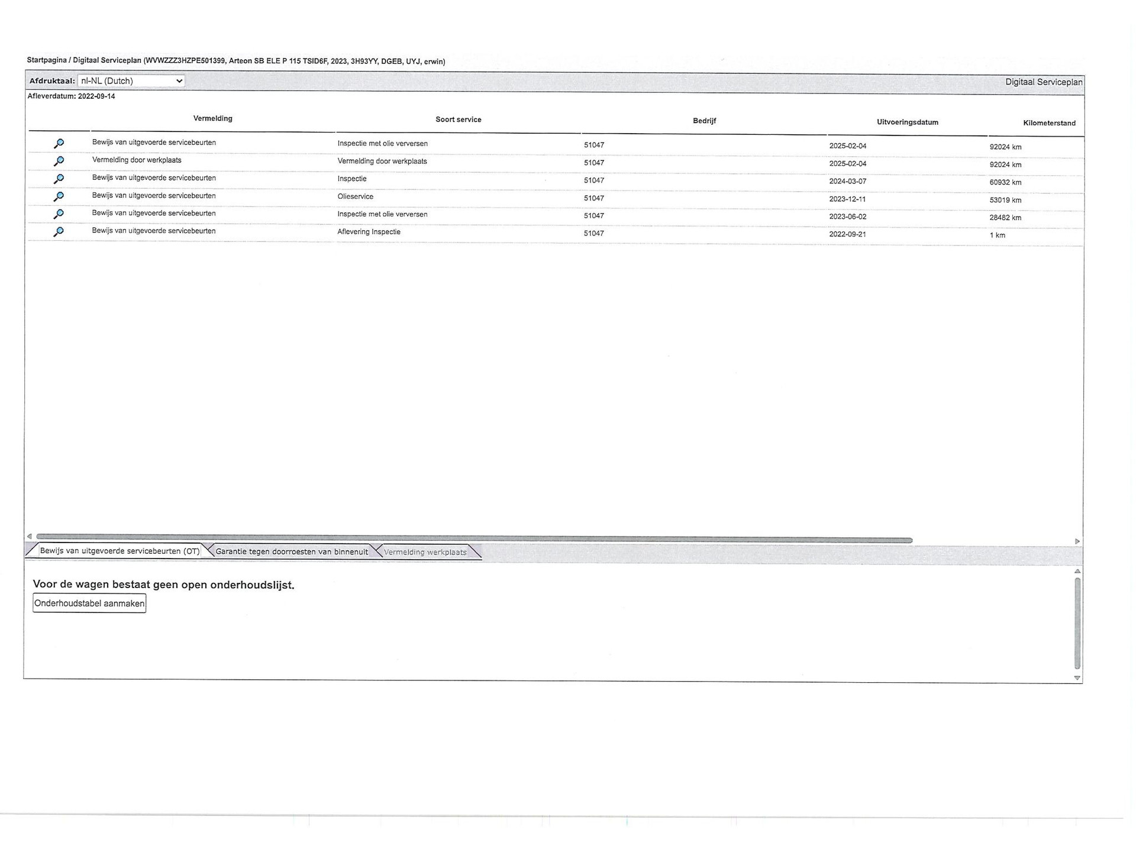This screenshot has width=1136, height=852.
Task: Click the horizontal scrollbar thumb
Action: [473, 540]
